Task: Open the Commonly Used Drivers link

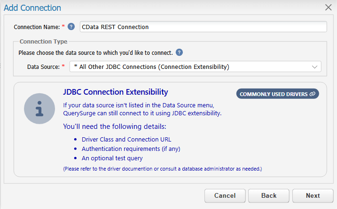Action: click(x=277, y=94)
